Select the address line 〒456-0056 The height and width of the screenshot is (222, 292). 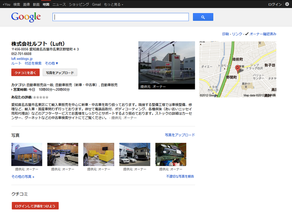[45, 49]
